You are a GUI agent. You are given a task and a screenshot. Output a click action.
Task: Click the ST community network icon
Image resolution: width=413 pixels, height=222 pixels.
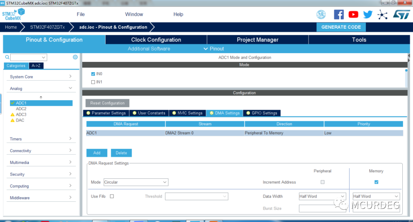[x=382, y=15]
